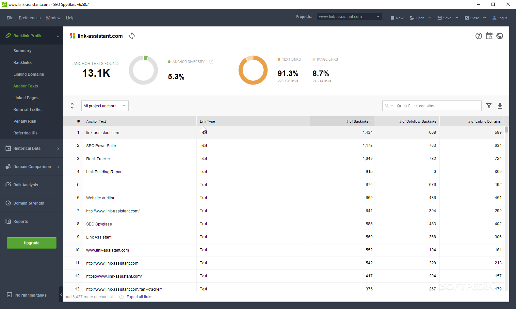
Task: Click the No running tasks icon
Action: pos(9,295)
